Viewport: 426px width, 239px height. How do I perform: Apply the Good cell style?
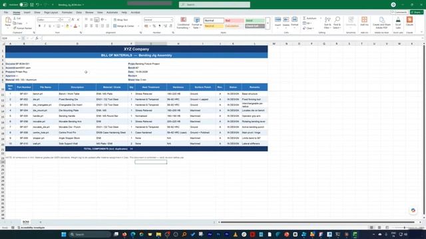255,21
